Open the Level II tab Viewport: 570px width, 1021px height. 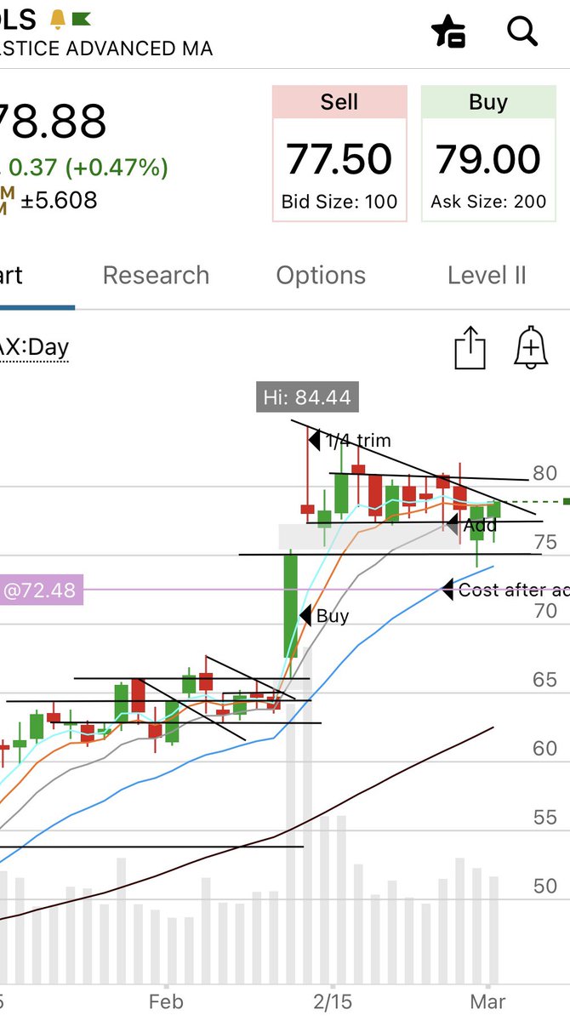(487, 276)
